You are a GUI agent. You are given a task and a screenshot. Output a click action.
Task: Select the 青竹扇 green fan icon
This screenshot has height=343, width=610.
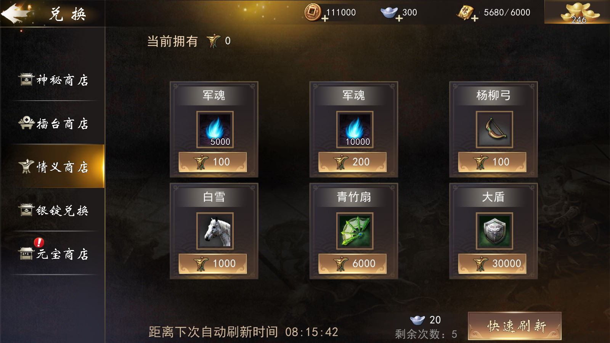click(x=355, y=231)
